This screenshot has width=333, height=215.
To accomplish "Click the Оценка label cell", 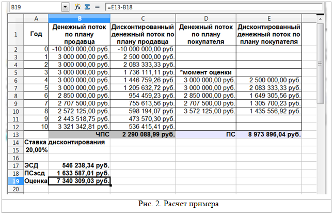I will (36, 181).
